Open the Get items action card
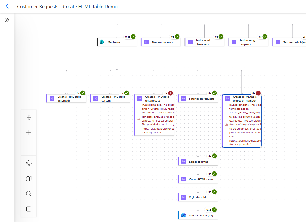Viewport: 306px width, 222px height. (117, 42)
